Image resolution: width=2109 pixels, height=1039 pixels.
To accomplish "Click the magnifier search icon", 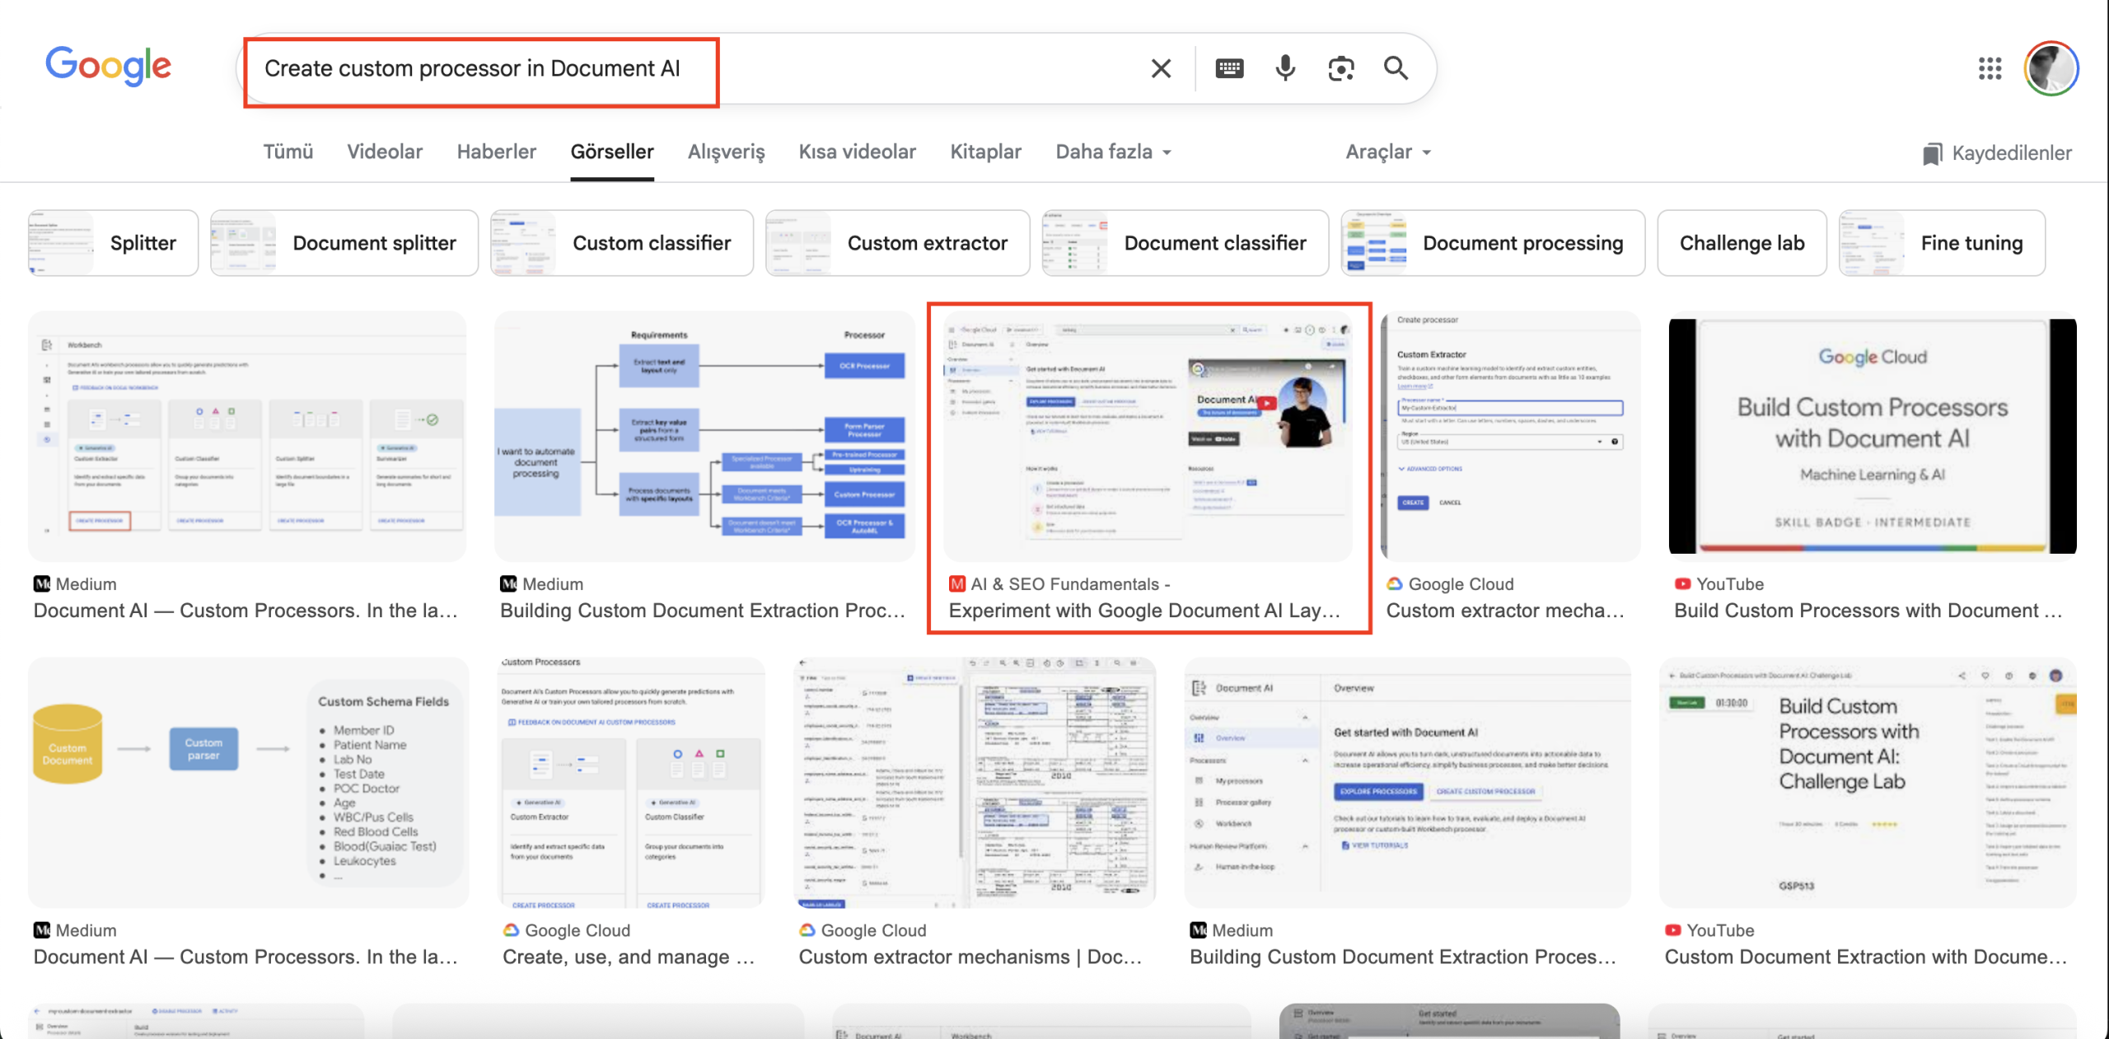I will (x=1396, y=68).
